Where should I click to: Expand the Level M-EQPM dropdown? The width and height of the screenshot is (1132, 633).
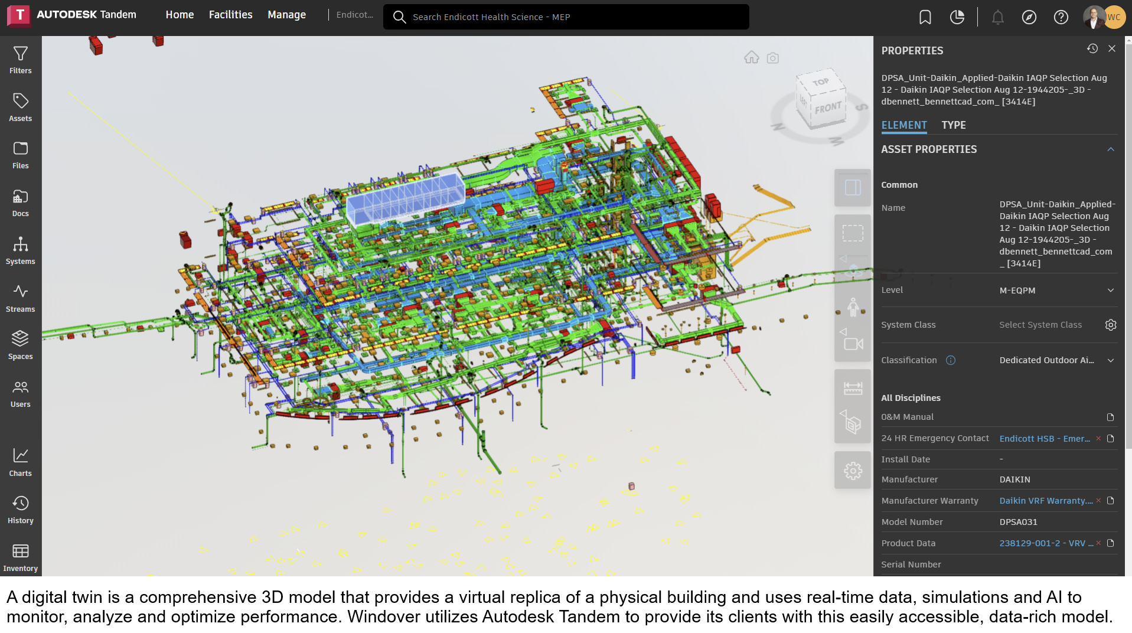tap(1110, 291)
